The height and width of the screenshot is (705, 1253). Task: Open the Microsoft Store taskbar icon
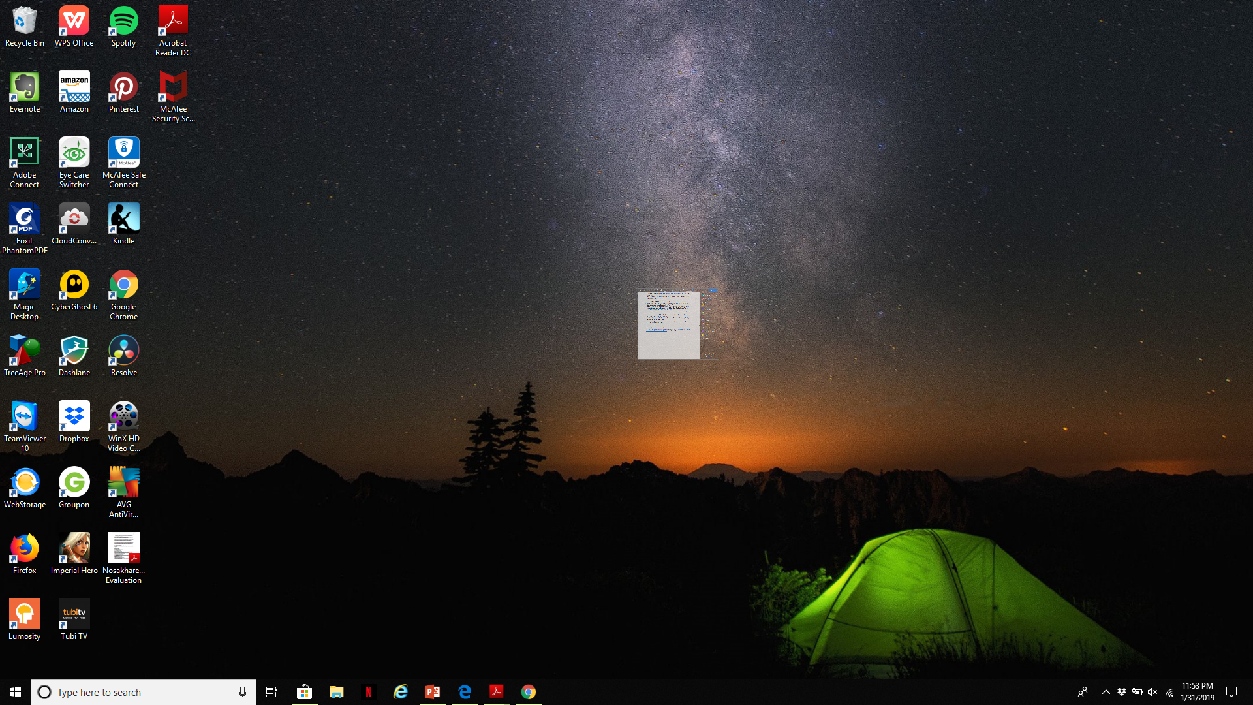click(x=304, y=692)
